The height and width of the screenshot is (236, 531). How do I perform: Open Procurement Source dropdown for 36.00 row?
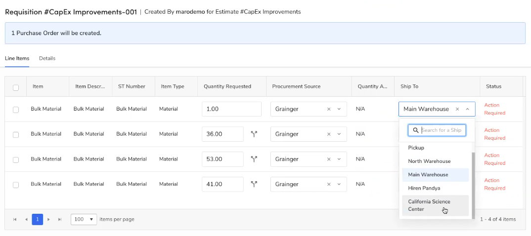[339, 134]
